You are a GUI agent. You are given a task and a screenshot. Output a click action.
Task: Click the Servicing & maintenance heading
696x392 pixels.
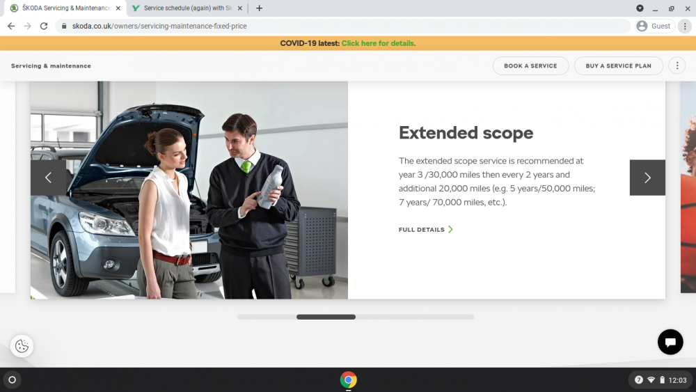click(51, 65)
